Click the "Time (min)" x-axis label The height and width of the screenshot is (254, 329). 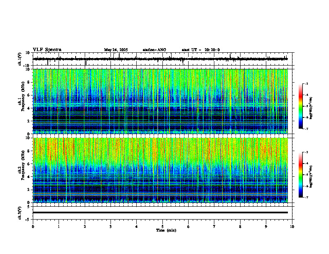pyautogui.click(x=166, y=230)
